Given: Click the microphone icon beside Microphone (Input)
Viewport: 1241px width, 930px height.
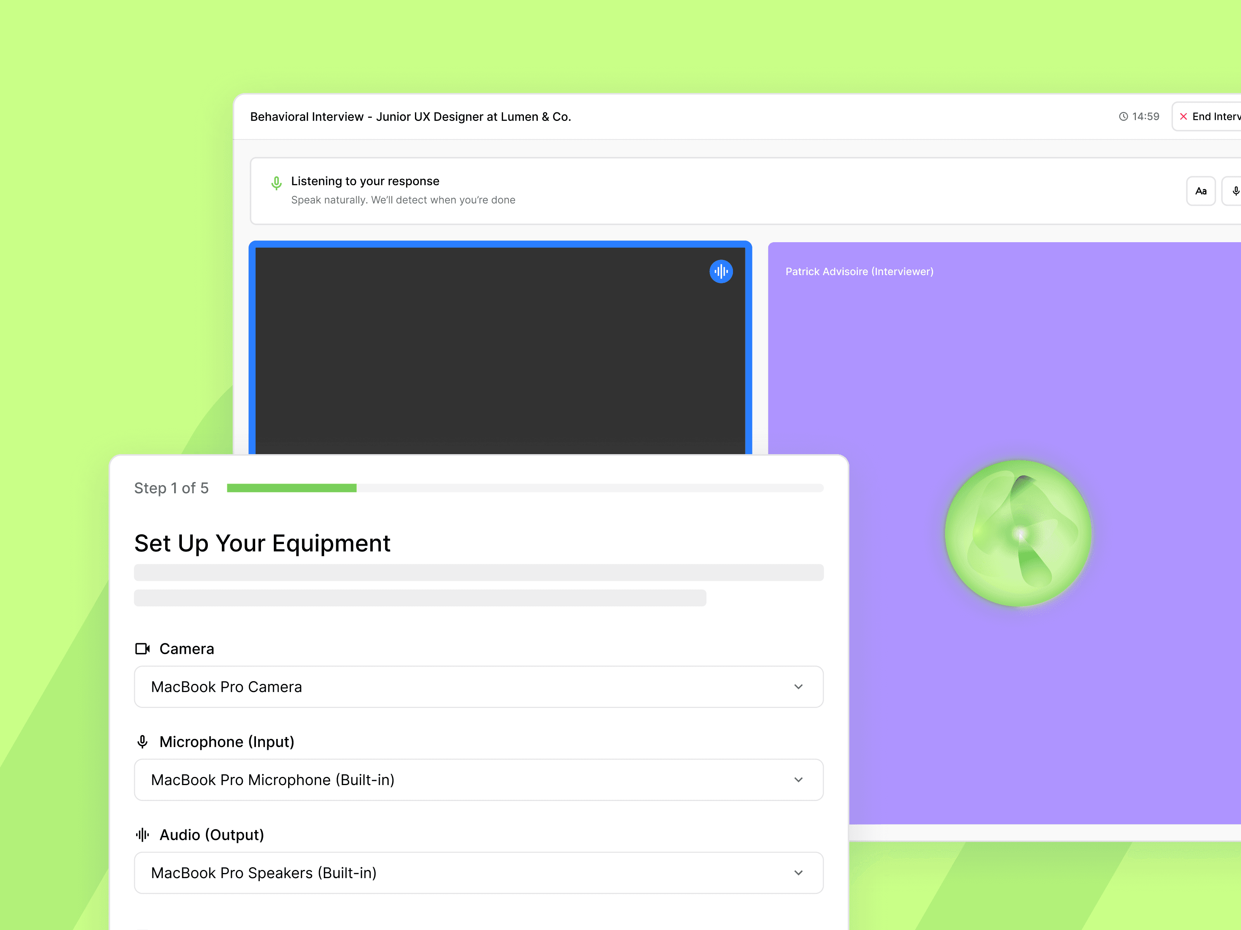Looking at the screenshot, I should 142,742.
